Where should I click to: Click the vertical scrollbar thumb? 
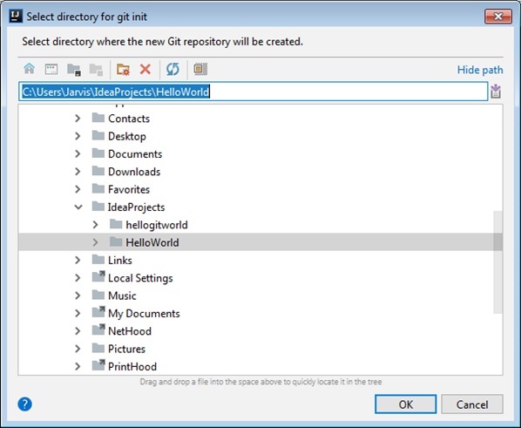pos(497,262)
